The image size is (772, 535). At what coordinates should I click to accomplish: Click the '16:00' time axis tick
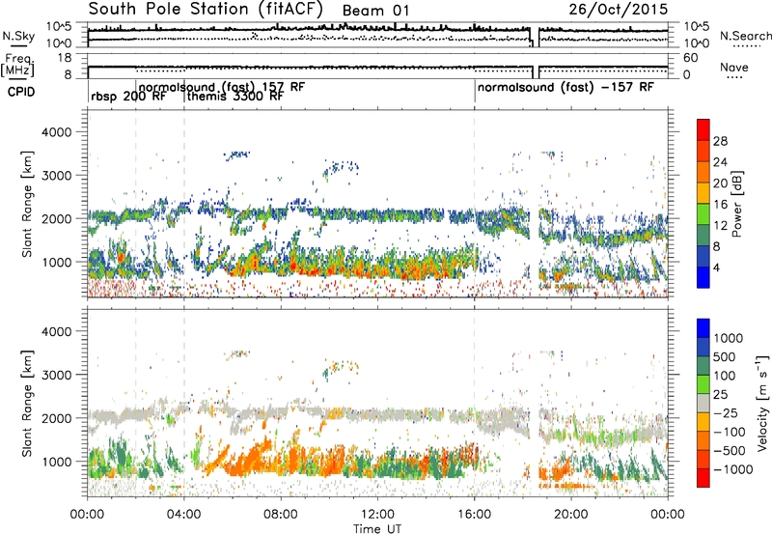(x=474, y=515)
